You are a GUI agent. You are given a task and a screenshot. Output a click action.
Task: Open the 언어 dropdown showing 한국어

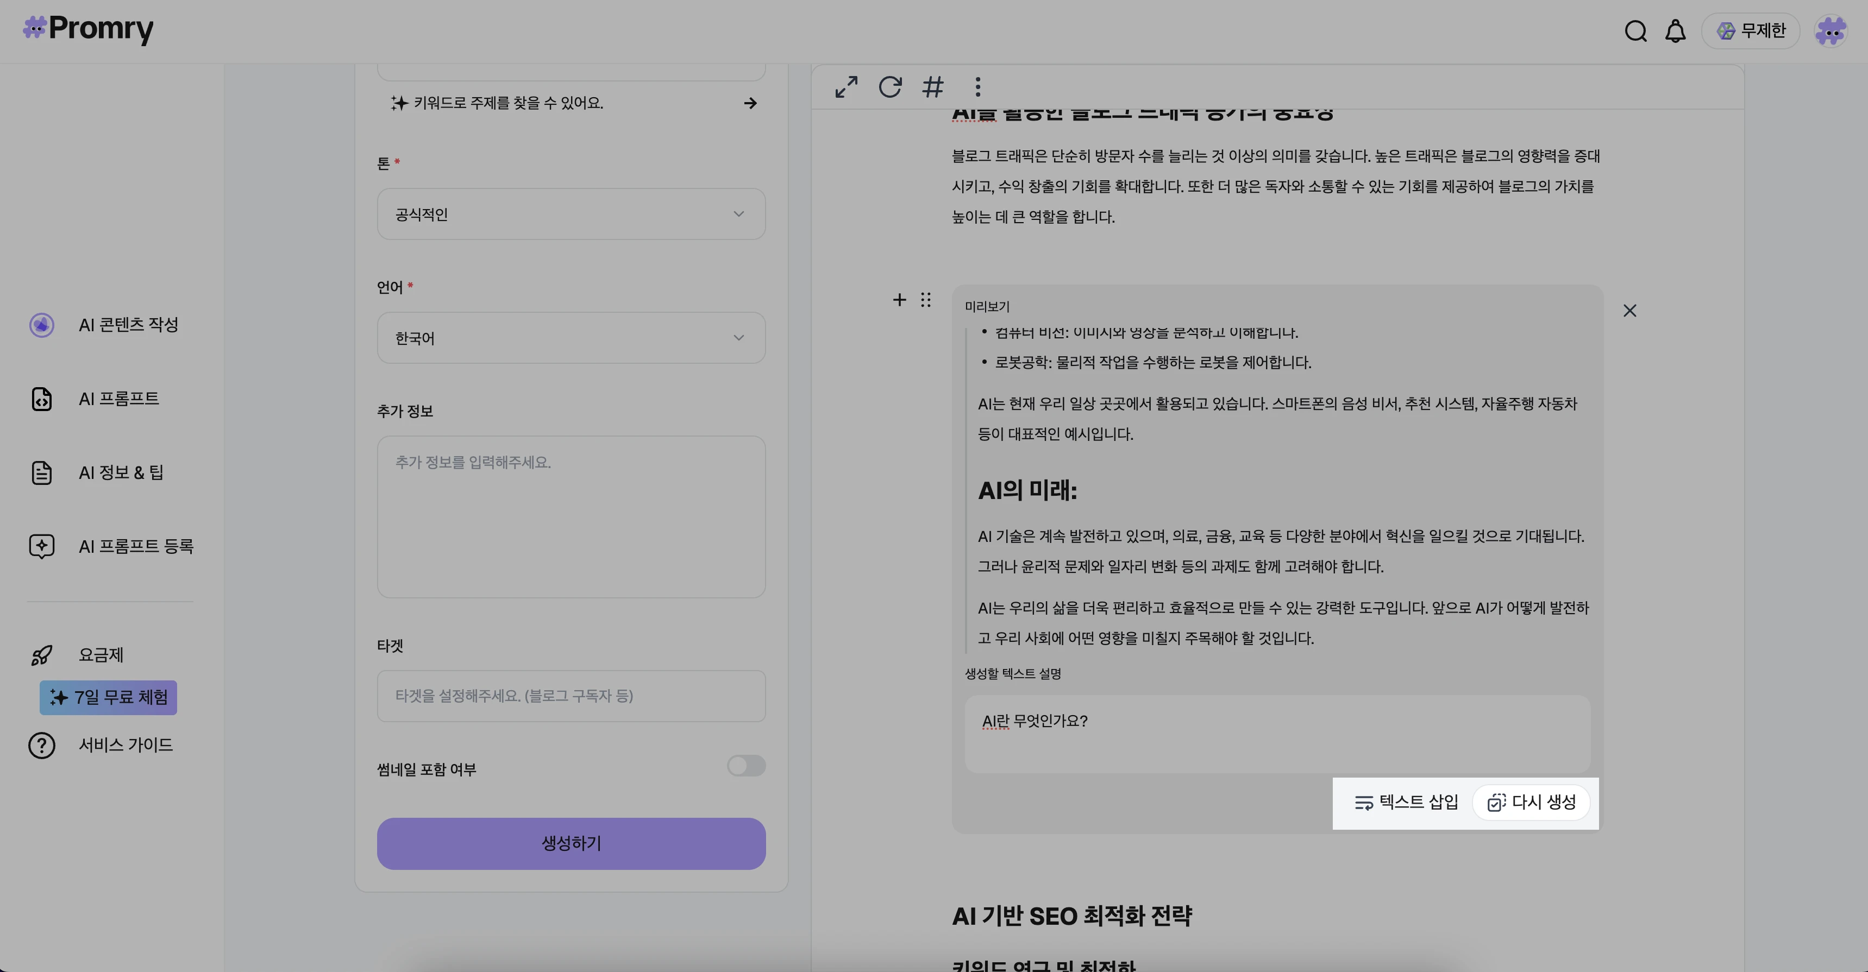(572, 338)
